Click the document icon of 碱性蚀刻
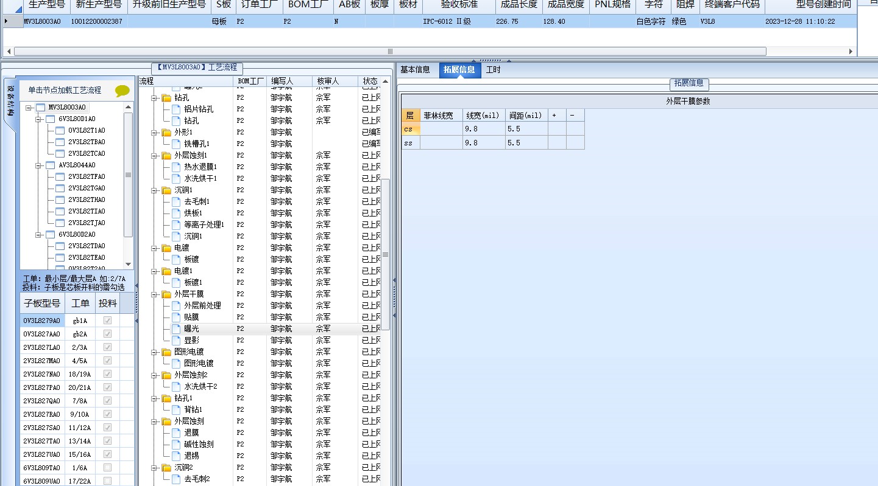This screenshot has width=878, height=486. click(x=176, y=444)
